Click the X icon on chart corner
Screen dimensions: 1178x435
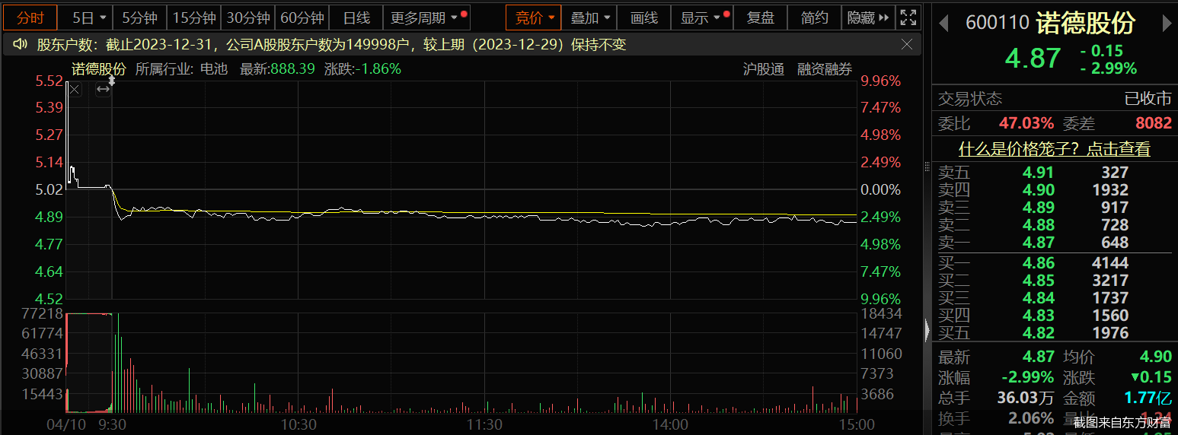pos(75,90)
